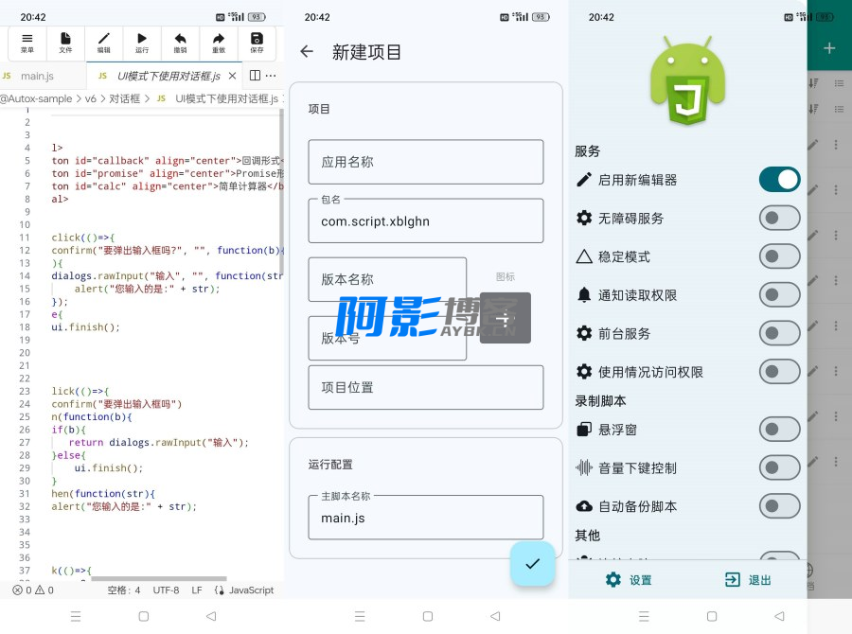Turn on 悬浮窗 toggle
This screenshot has width=852, height=634.
point(779,430)
